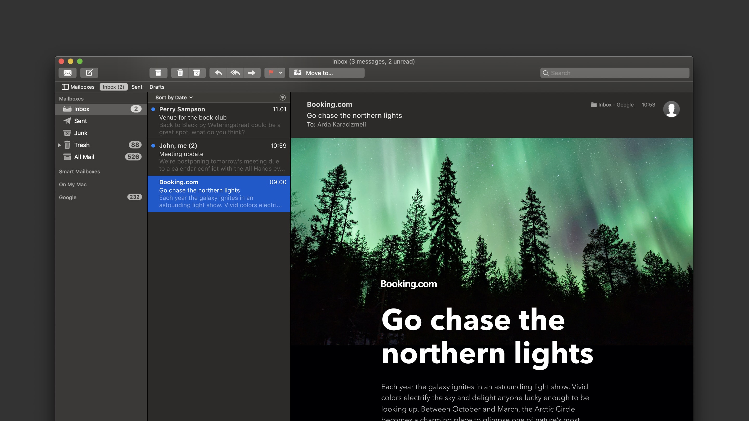Minimize the Mail window

(x=70, y=61)
